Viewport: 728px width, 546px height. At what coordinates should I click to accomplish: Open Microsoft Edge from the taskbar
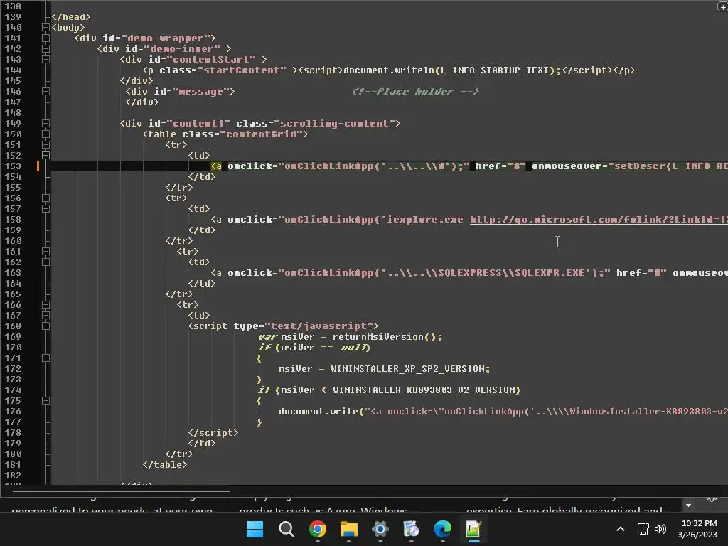click(x=442, y=529)
